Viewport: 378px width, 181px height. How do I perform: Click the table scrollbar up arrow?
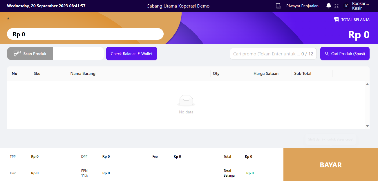pyautogui.click(x=367, y=84)
